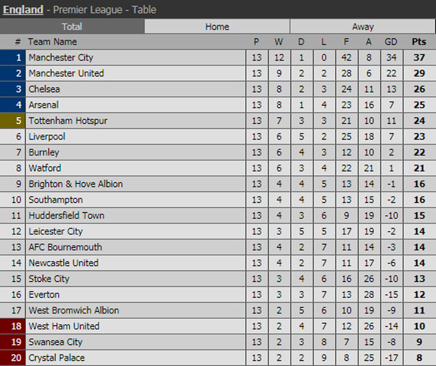The image size is (436, 366).
Task: Open the England link in the header
Action: click(x=23, y=10)
